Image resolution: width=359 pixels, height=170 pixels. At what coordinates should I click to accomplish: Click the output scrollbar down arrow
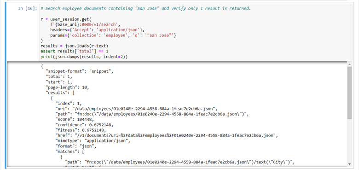pos(349,164)
